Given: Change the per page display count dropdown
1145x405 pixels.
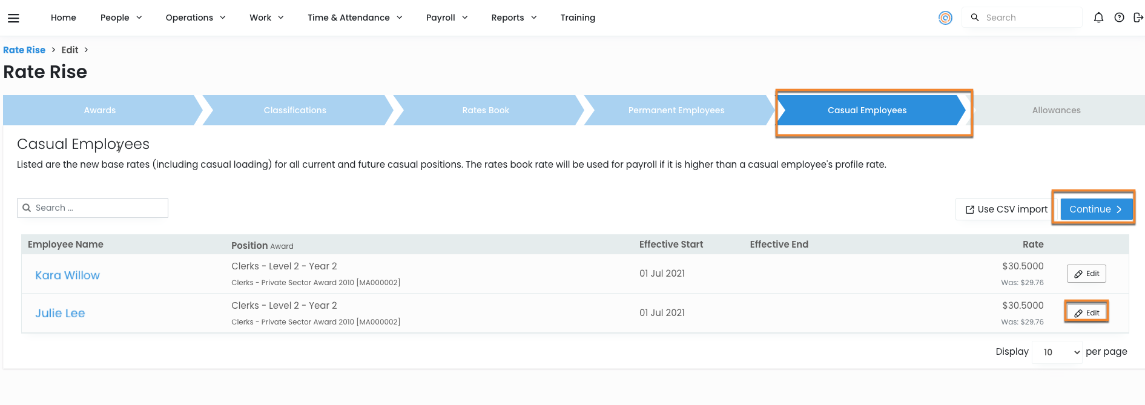Looking at the screenshot, I should coord(1057,352).
